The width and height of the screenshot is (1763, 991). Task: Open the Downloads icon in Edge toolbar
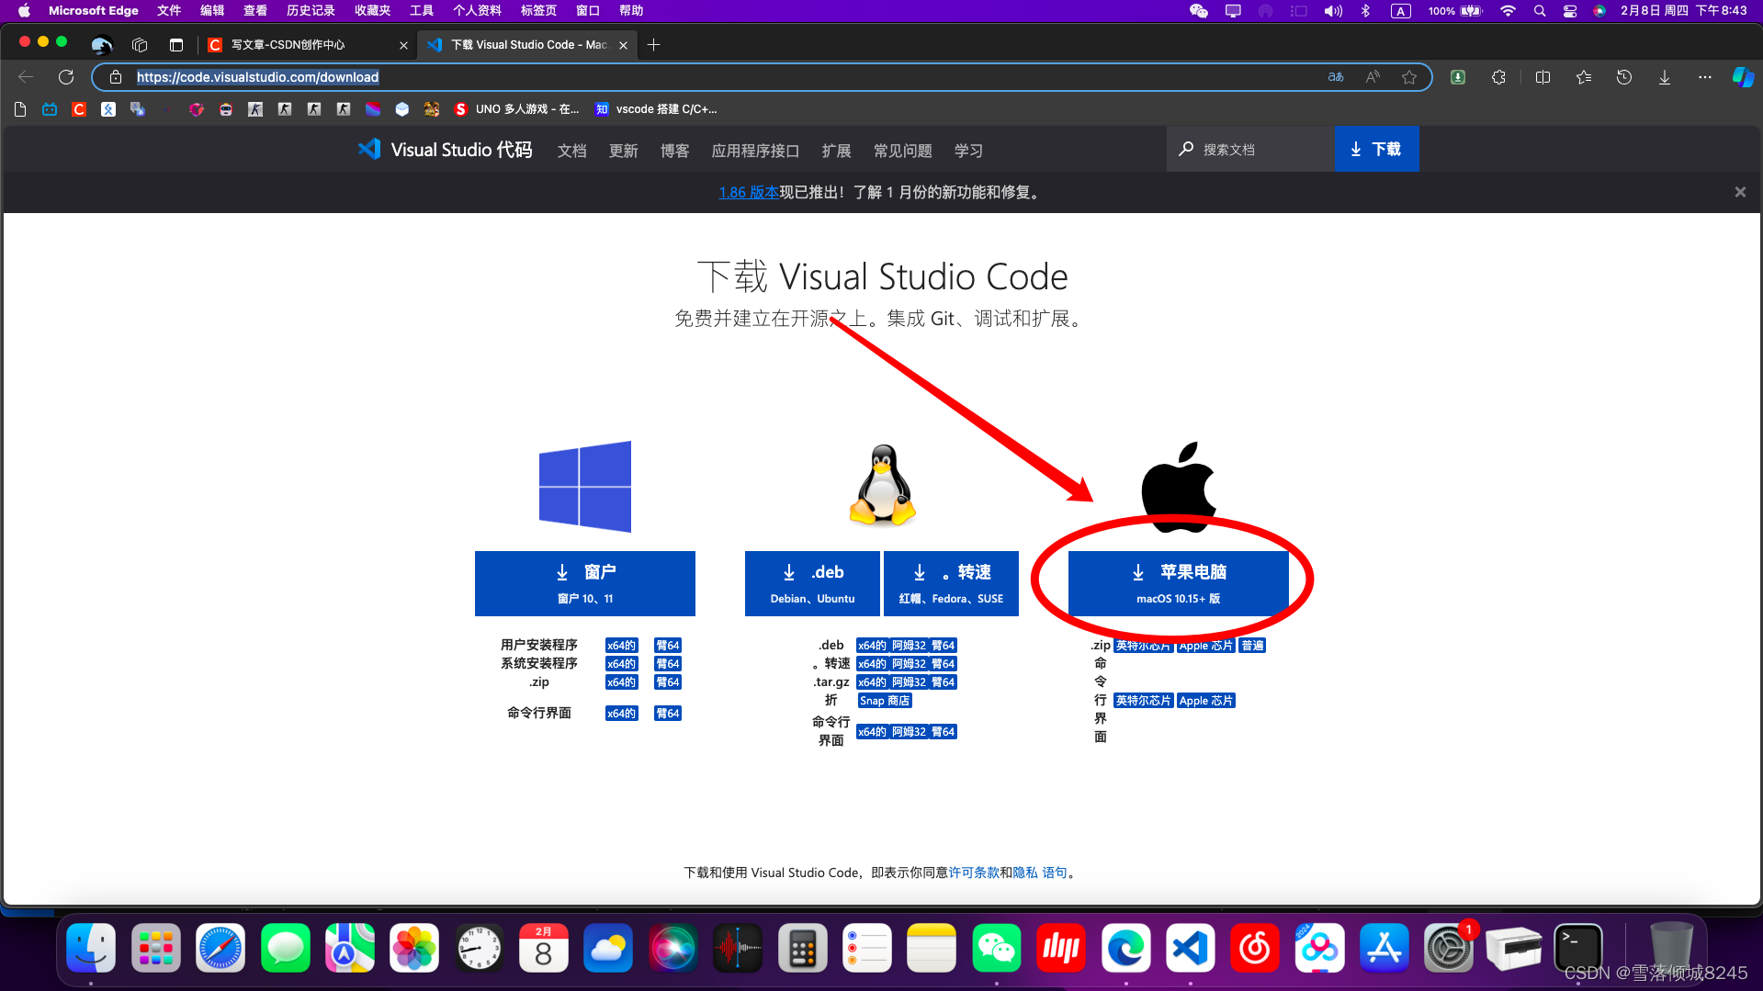1665,77
